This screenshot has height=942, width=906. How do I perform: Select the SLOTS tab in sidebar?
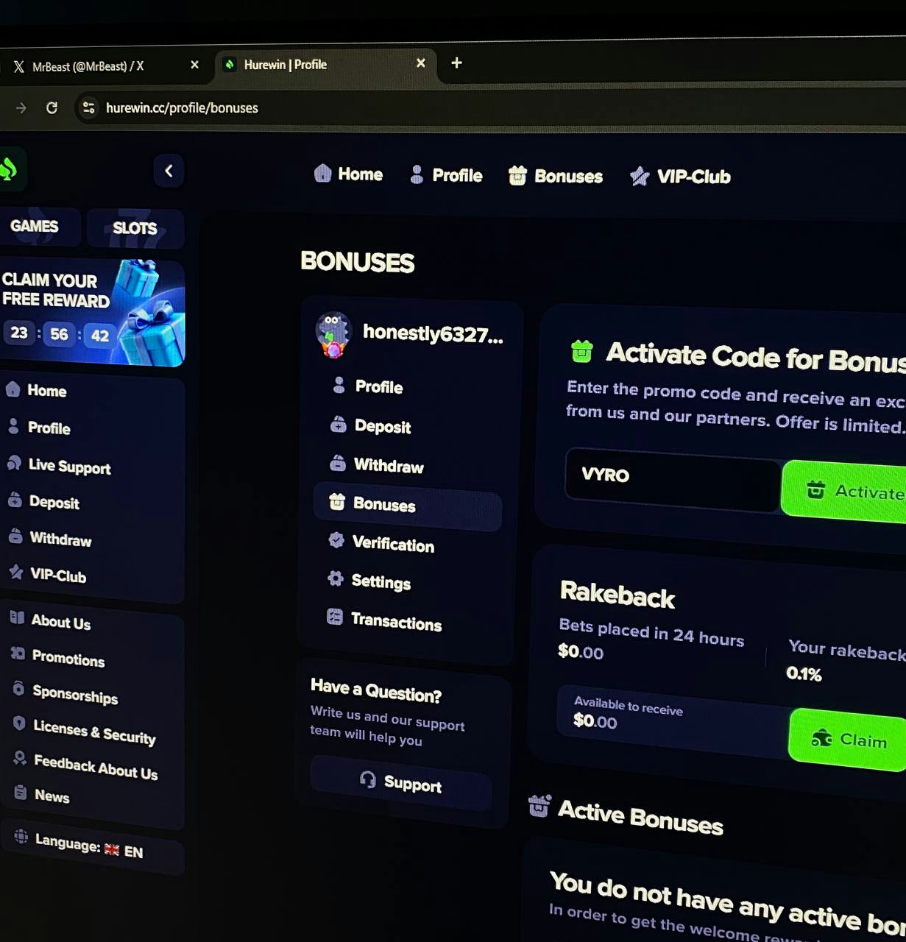tap(135, 228)
